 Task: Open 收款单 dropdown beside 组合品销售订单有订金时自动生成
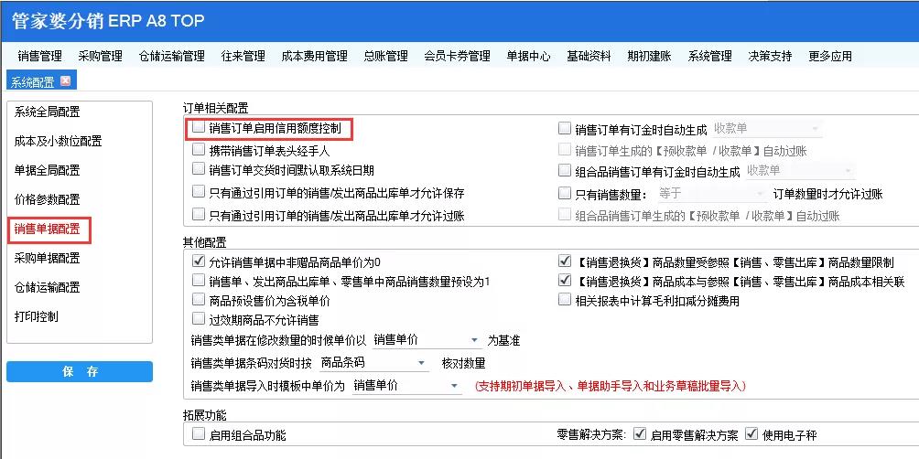point(800,171)
